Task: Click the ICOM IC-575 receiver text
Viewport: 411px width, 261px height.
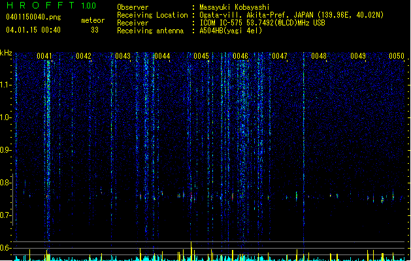Action: (x=263, y=23)
